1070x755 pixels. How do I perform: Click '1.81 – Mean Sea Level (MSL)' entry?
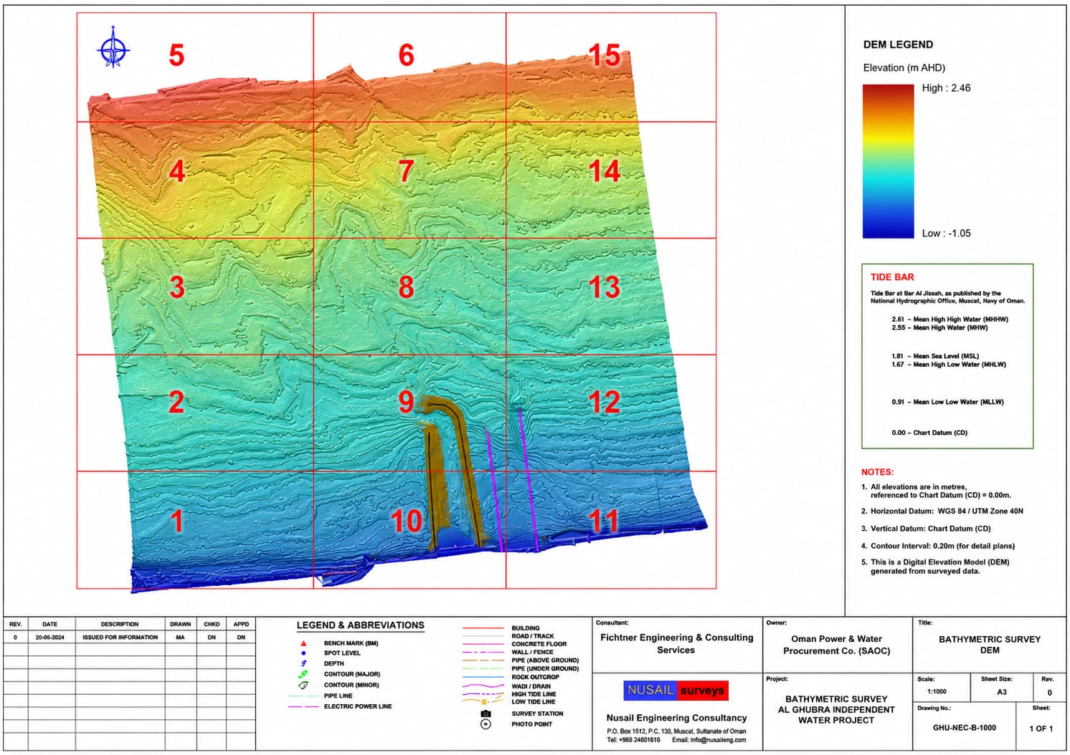pos(935,356)
